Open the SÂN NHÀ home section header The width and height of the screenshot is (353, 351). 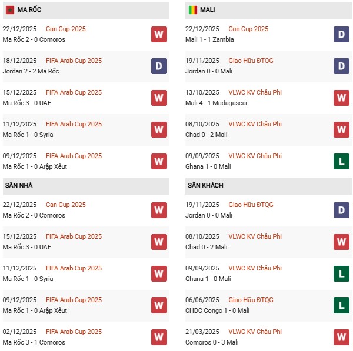pyautogui.click(x=19, y=185)
